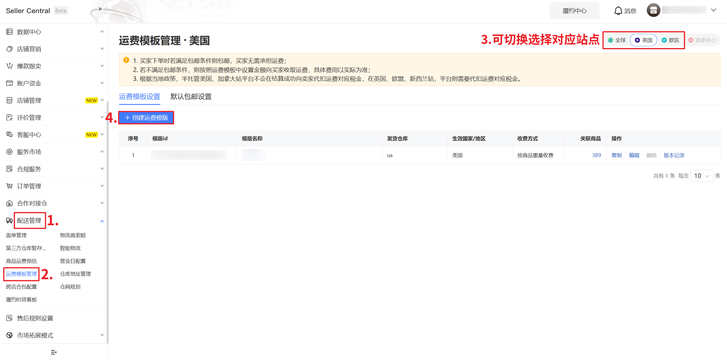The width and height of the screenshot is (727, 360).
Task: Click the 爆款跟卖 cart icon
Action: (x=9, y=66)
